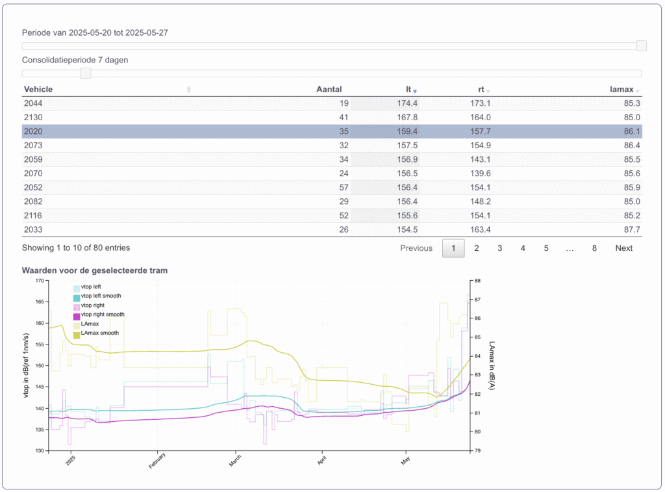Click the Periode slider handle
The height and width of the screenshot is (492, 665).
pos(641,45)
